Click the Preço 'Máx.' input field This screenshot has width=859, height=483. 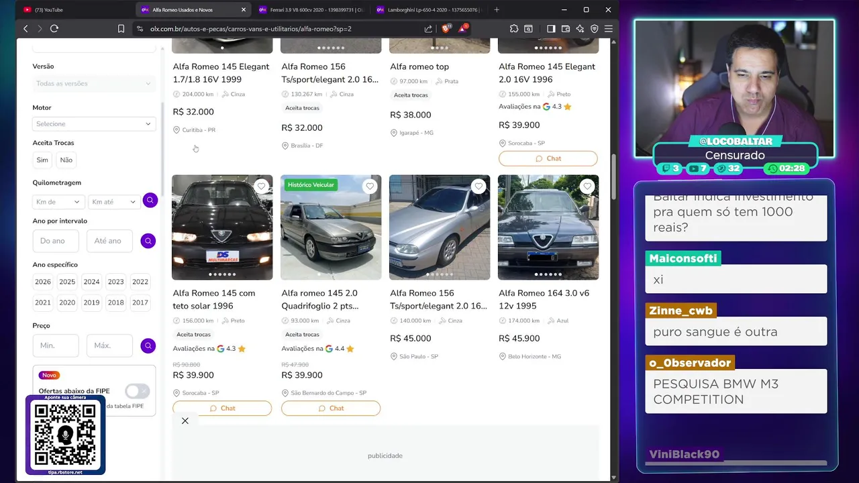109,345
